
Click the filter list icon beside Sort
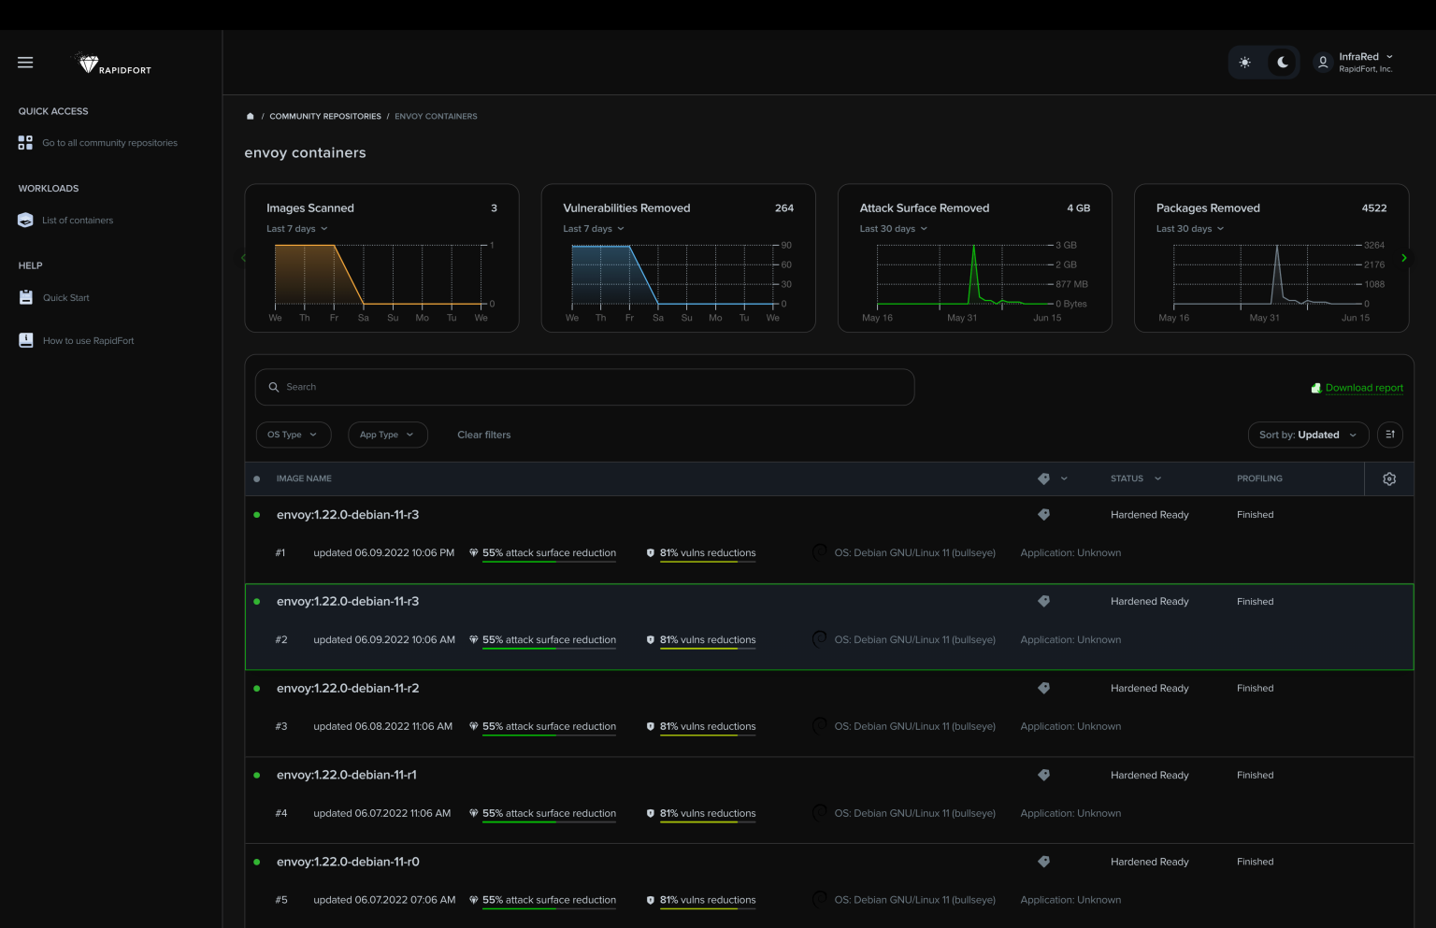[x=1389, y=435]
